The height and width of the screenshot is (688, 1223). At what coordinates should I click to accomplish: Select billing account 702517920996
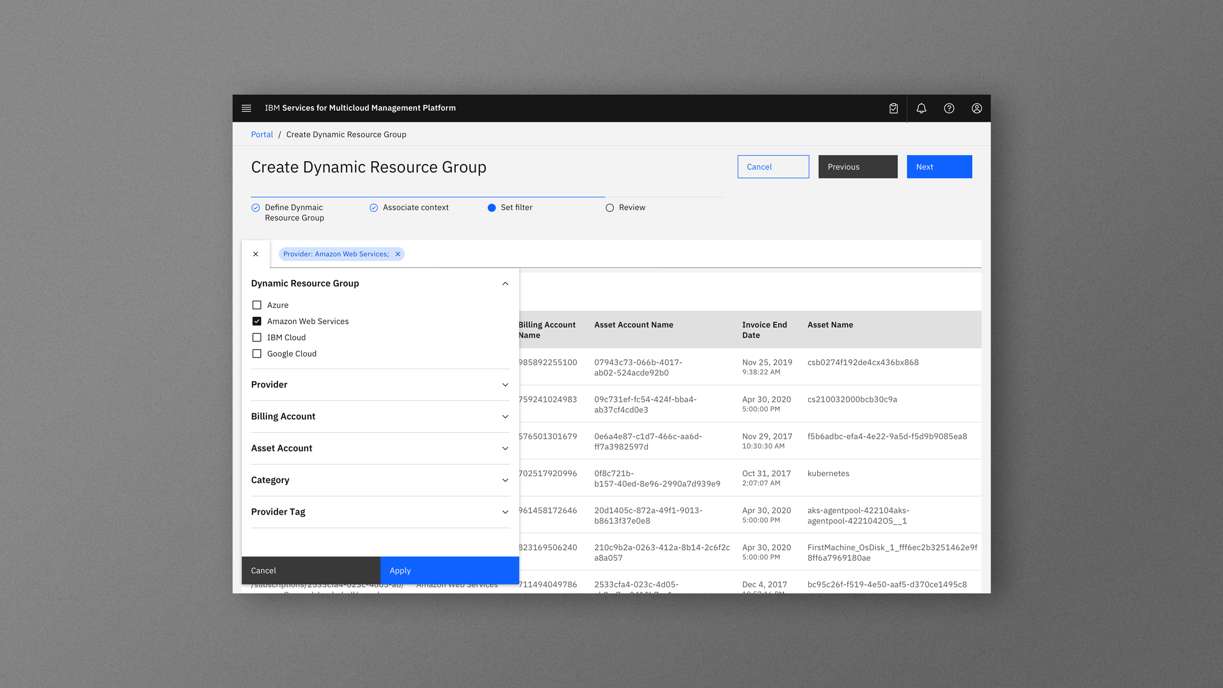(548, 474)
